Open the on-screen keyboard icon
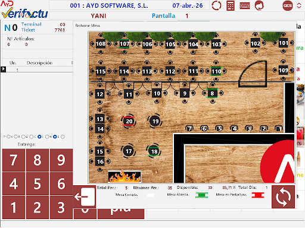This screenshot has width=305, height=228. (245, 6)
